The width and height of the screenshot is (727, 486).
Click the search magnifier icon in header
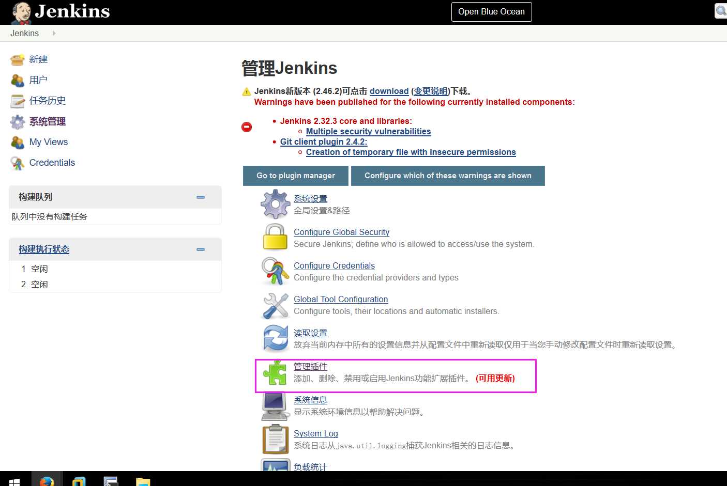(x=721, y=10)
